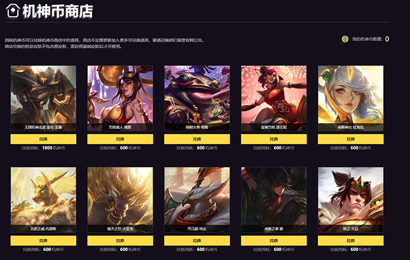
Task: Click 兑换 under the 金猪烈焰 skin
Action: click(x=274, y=139)
